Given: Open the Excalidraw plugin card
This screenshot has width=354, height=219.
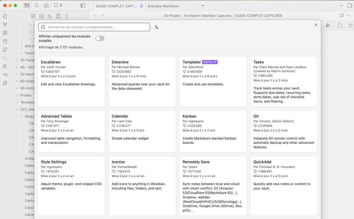Looking at the screenshot, I should click(71, 81).
